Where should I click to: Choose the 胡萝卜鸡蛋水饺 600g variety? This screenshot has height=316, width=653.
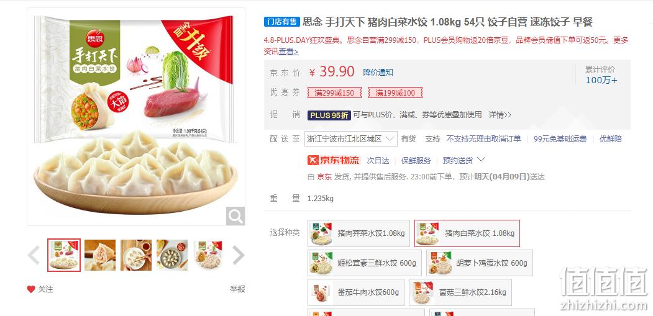[479, 263]
